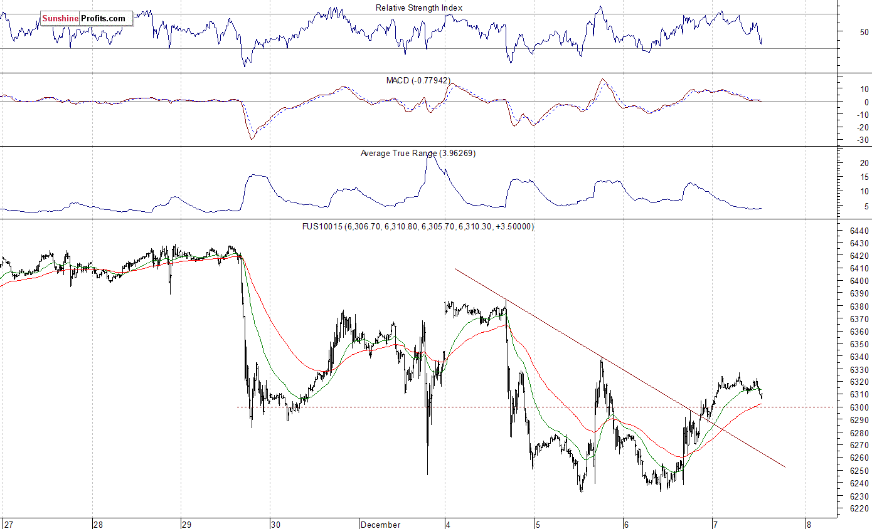Click the 6390 price axis label

[859, 293]
